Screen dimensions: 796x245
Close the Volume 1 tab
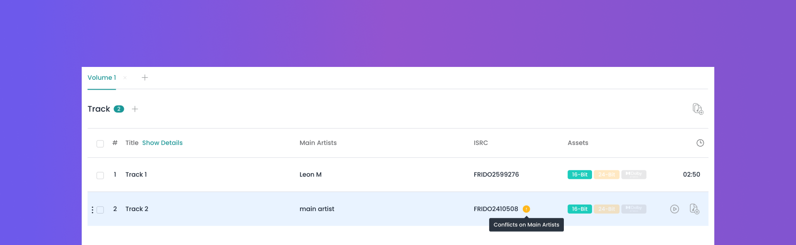pyautogui.click(x=125, y=78)
